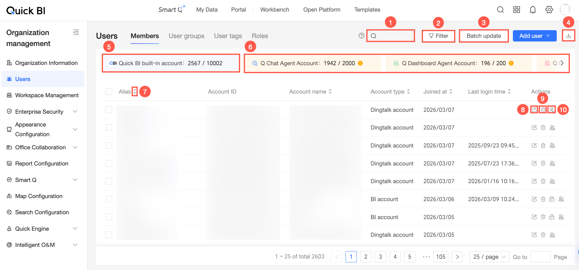Switch to the User groups tab
The image size is (579, 270).
click(186, 36)
